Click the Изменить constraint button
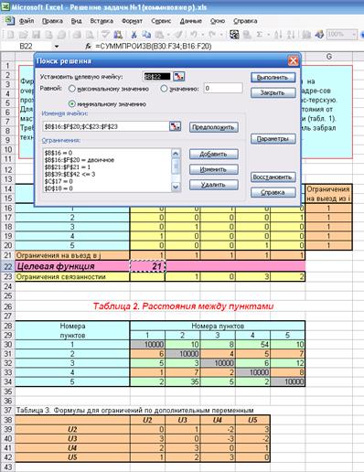This screenshot has height=472, width=364. click(x=213, y=169)
